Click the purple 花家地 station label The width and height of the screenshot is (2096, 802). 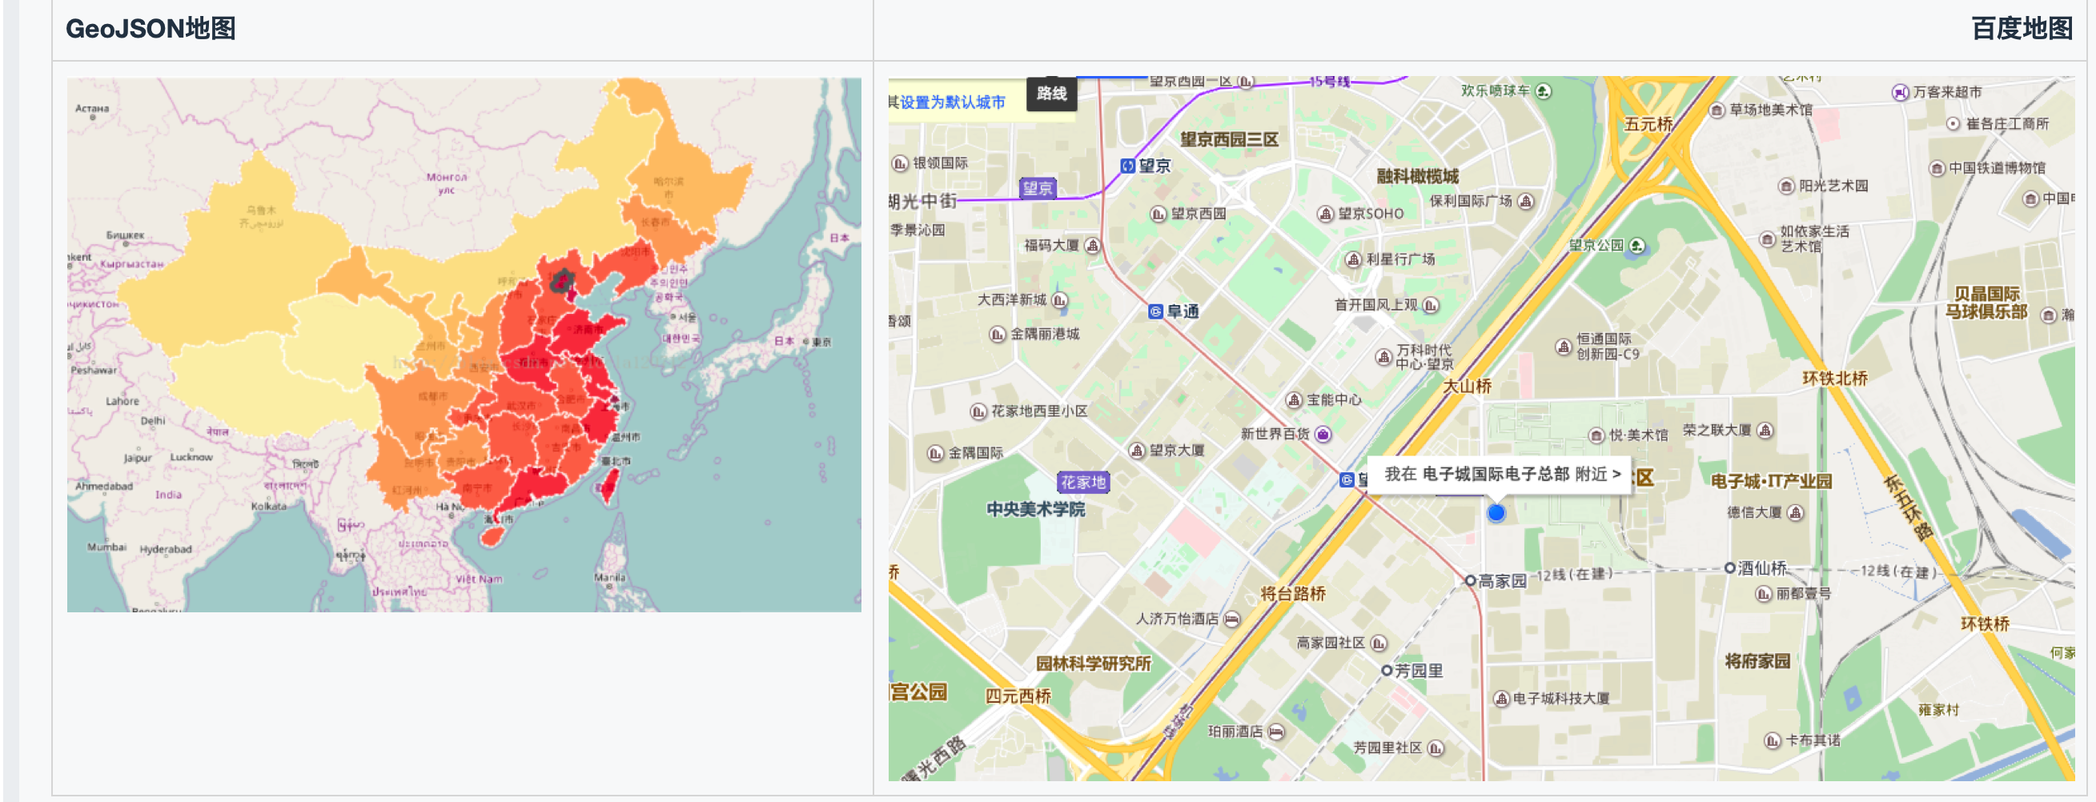tap(1083, 483)
